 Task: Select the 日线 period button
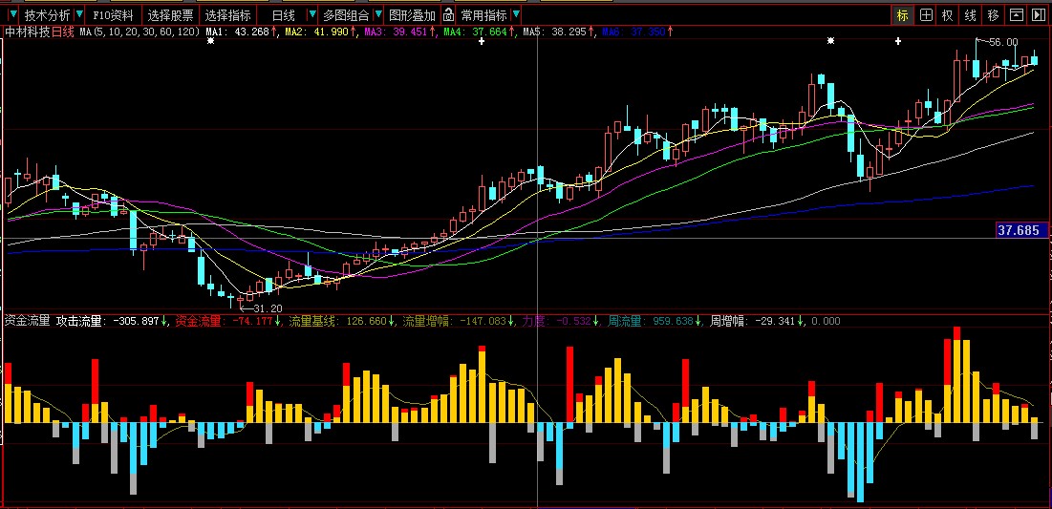[x=284, y=15]
